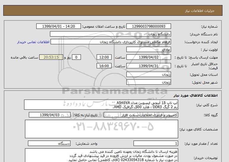Click the goods group field کامپیوتر و فناوری اطلاعات
The width and height of the screenshot is (229, 162).
(x=141, y=115)
